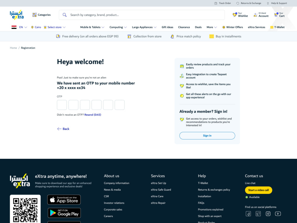Click the Collection from store icon
Image resolution: width=297 pixels, height=223 pixels.
tap(129, 36)
